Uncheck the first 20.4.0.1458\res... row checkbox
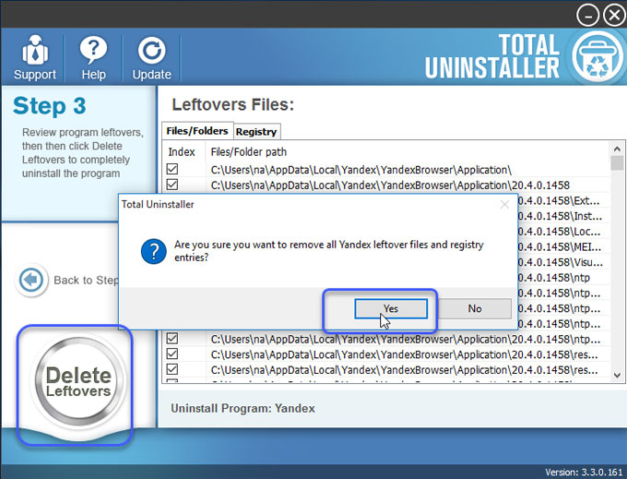 pos(172,354)
